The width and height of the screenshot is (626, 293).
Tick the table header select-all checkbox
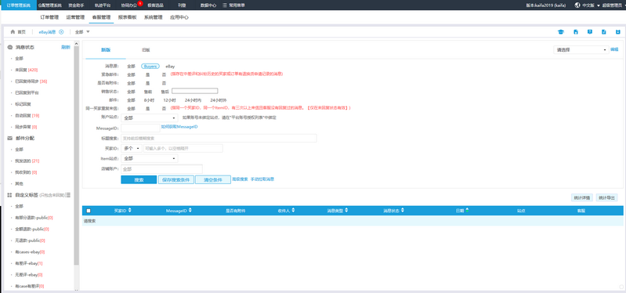coord(89,211)
